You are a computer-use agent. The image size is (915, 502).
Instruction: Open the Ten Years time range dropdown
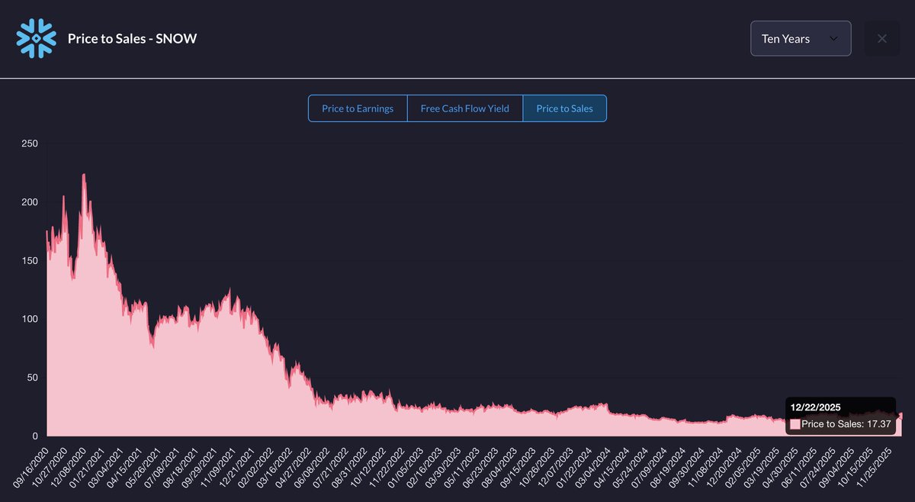click(801, 38)
